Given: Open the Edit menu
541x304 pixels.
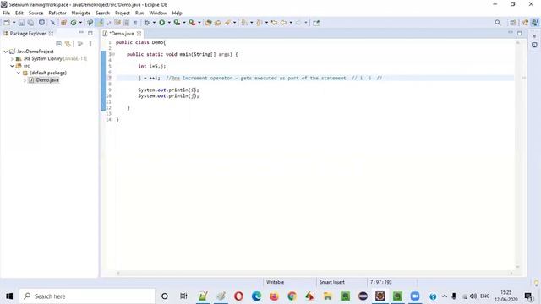Looking at the screenshot, I should click(x=19, y=14).
